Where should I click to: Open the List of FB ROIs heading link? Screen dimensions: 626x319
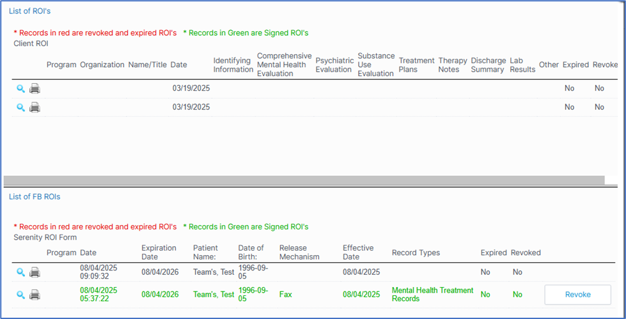35,197
